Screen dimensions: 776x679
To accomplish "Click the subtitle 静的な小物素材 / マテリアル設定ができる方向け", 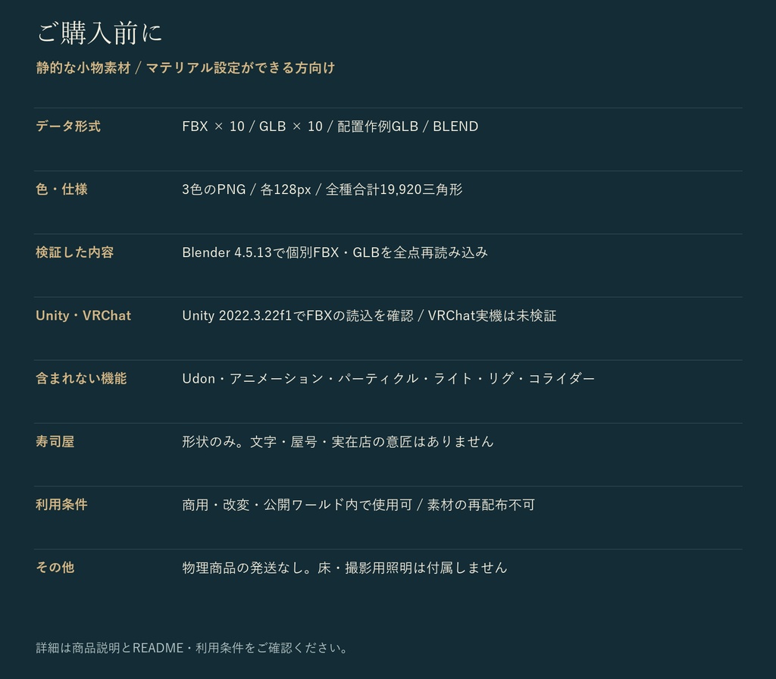I will 186,67.
